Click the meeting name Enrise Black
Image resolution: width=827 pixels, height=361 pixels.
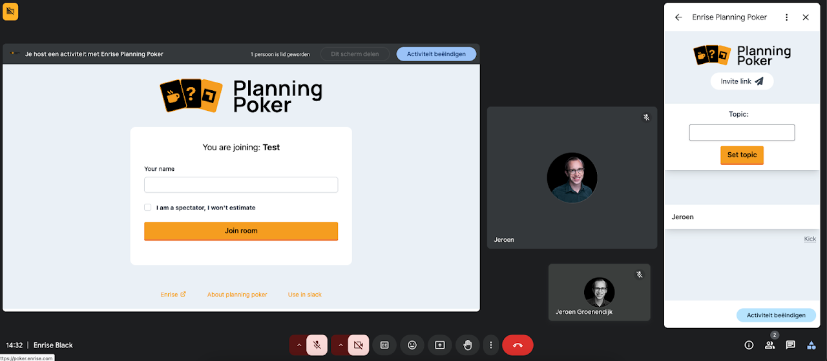click(53, 346)
